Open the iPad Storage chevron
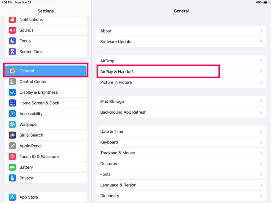This screenshot has height=203, width=271. point(261,102)
